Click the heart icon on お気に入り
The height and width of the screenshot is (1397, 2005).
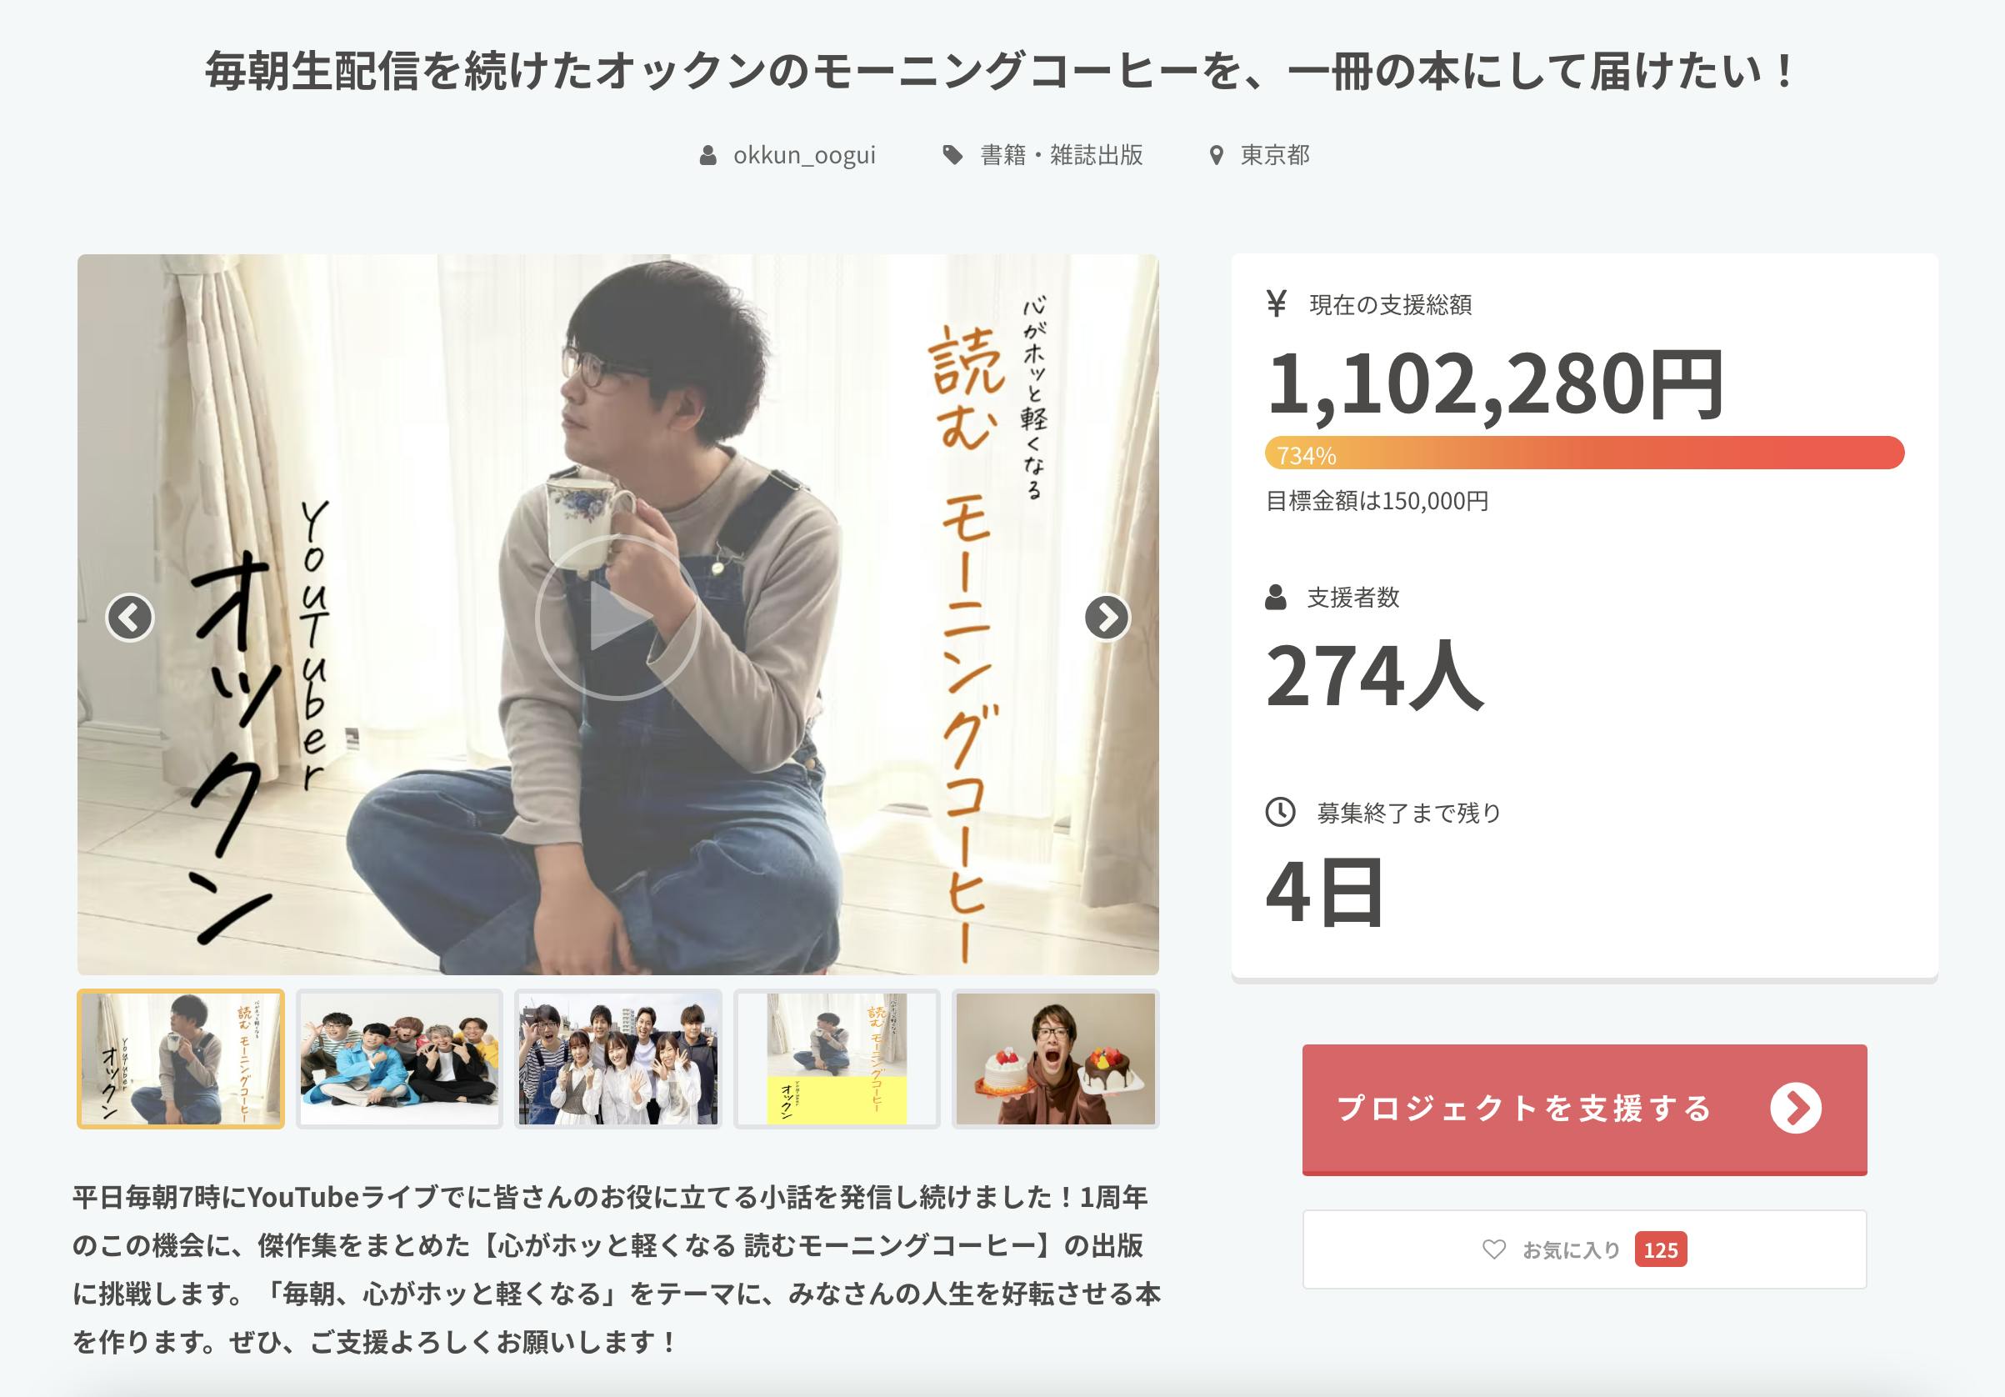(x=1494, y=1249)
